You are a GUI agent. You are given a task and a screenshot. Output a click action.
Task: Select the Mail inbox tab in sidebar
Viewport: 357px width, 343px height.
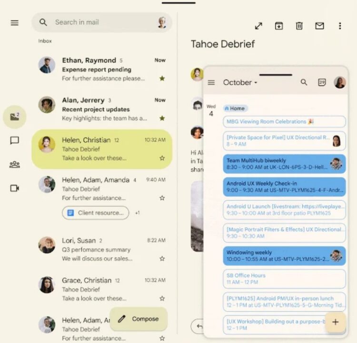15,117
